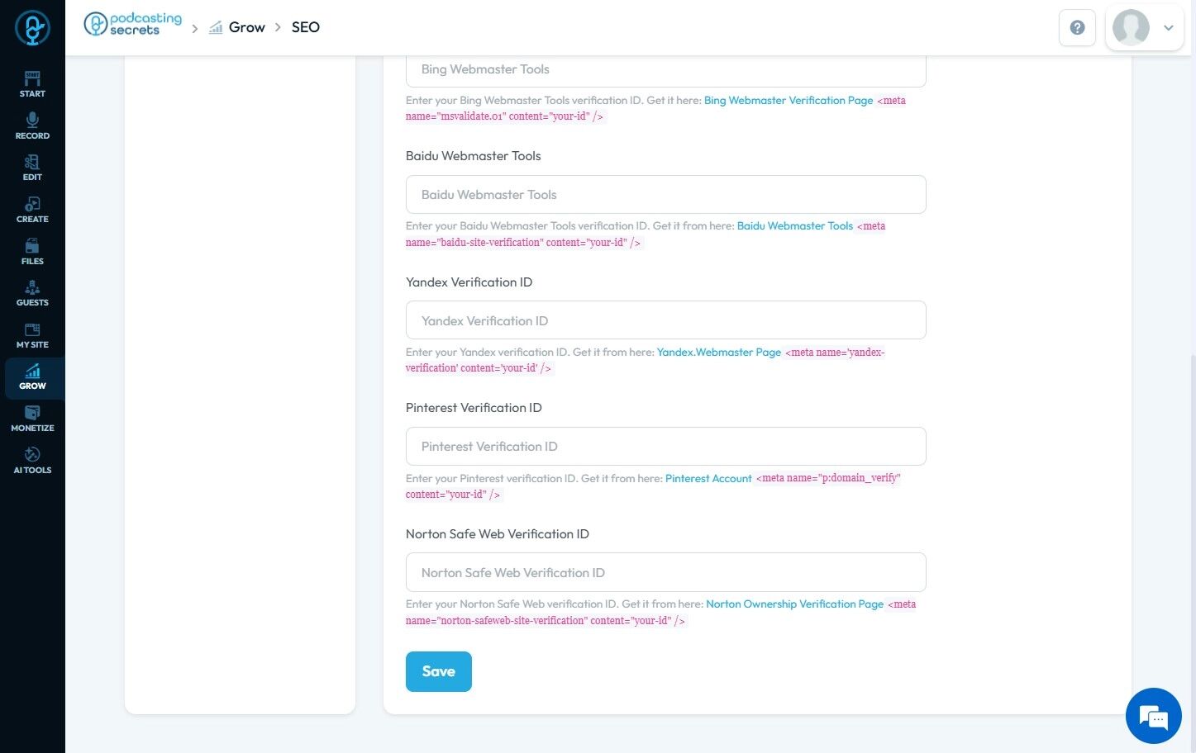Open the Yandex.Webmaster Page link
1196x753 pixels.
(x=719, y=352)
